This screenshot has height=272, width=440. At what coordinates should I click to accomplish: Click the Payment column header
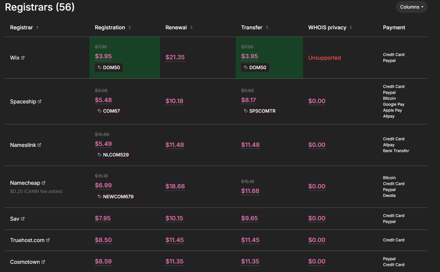394,28
